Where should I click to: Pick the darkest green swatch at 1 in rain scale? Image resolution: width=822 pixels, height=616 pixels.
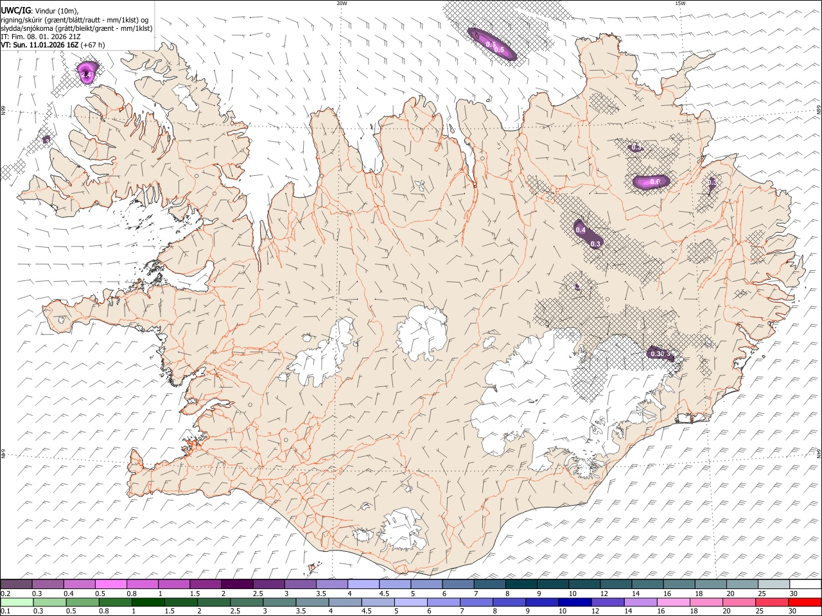[x=148, y=602]
